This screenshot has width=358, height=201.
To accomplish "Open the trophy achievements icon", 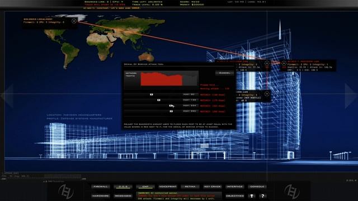I will coord(252,196).
